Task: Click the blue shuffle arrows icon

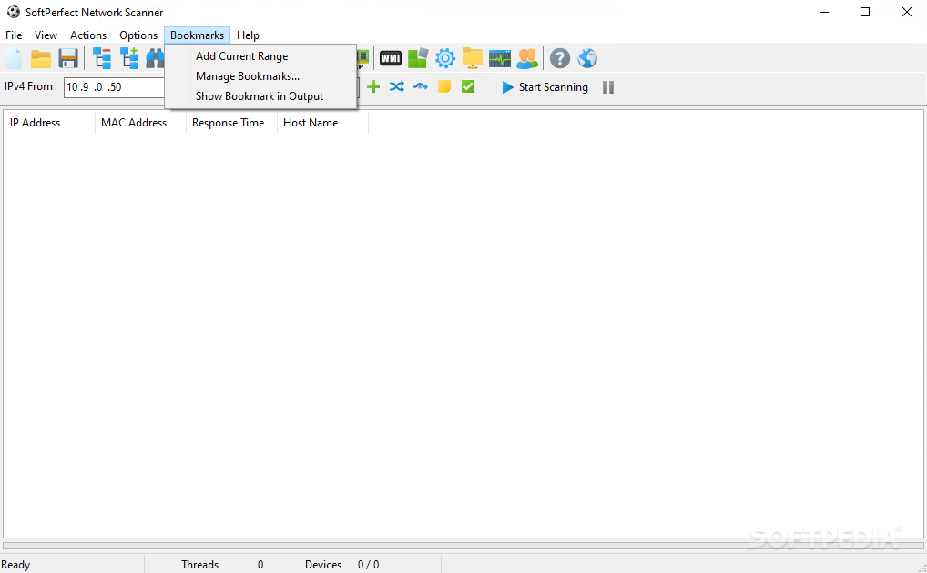Action: (397, 86)
